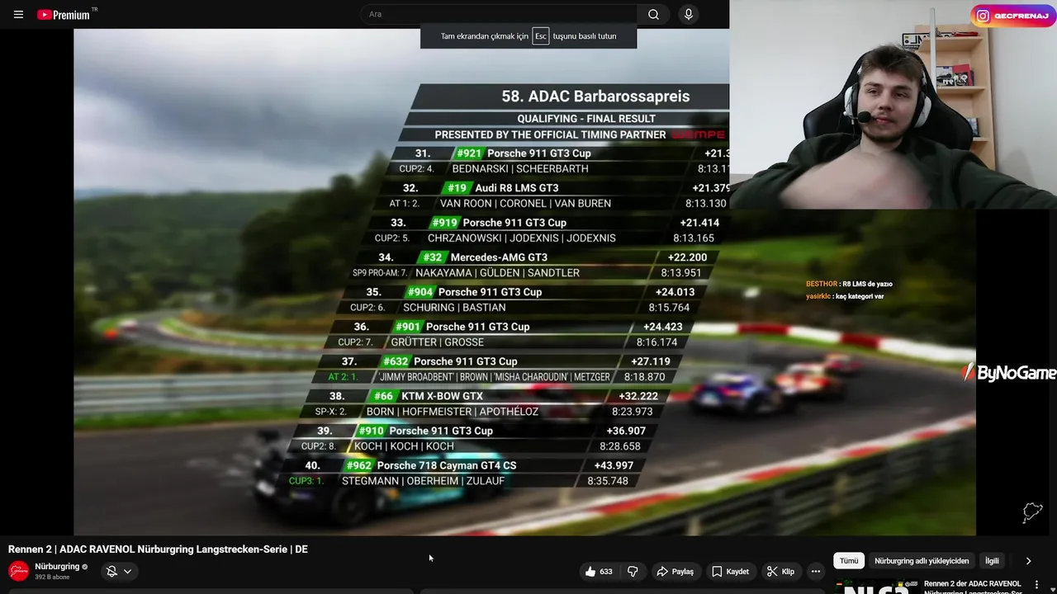This screenshot has height=594, width=1057.
Task: Click the '#66 KTM X-BOW GTX' row
Action: [x=489, y=404]
